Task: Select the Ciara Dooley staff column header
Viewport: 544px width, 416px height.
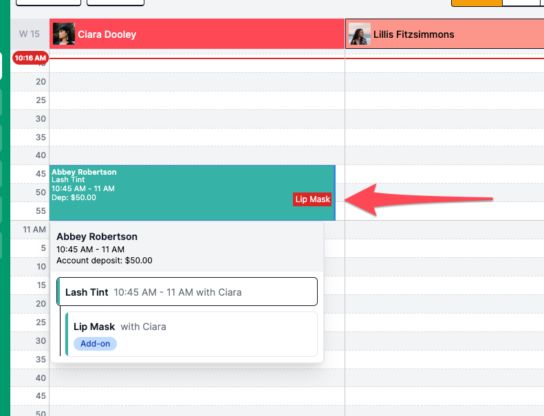Action: (x=206, y=34)
